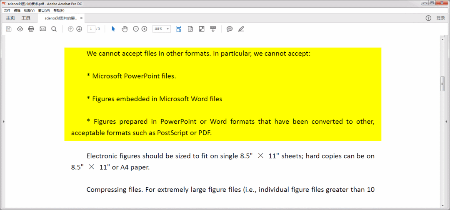Choose the Selection arrow tool
The height and width of the screenshot is (210, 450).
[x=113, y=29]
